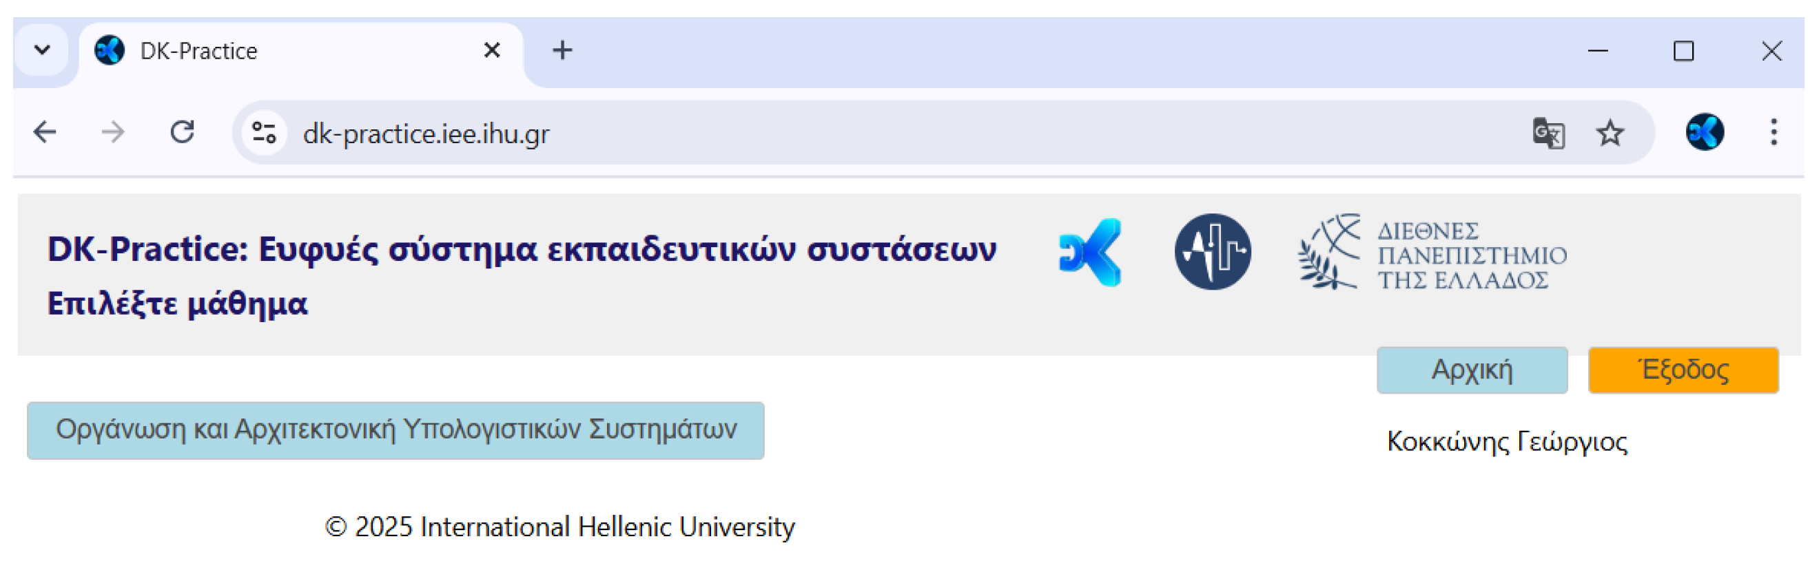
Task: Bookmark the page using the star icon
Action: [1611, 133]
